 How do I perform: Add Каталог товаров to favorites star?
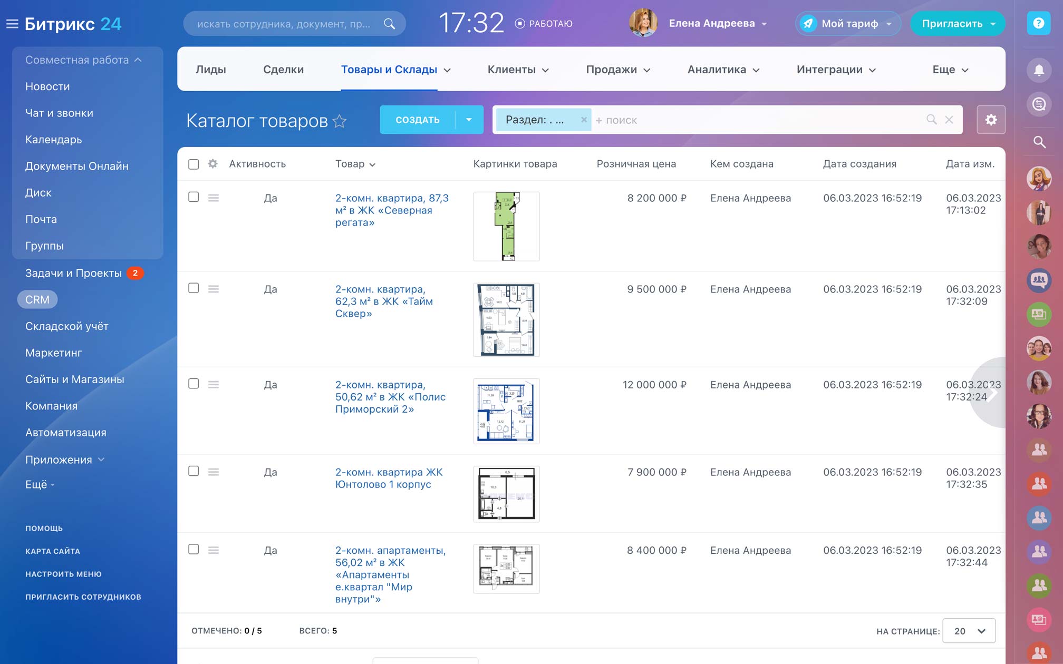[340, 121]
